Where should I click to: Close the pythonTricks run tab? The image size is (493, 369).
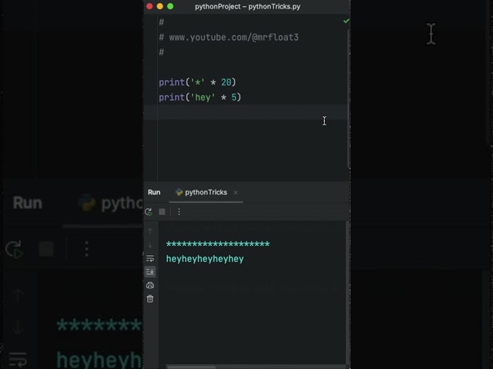(236, 192)
